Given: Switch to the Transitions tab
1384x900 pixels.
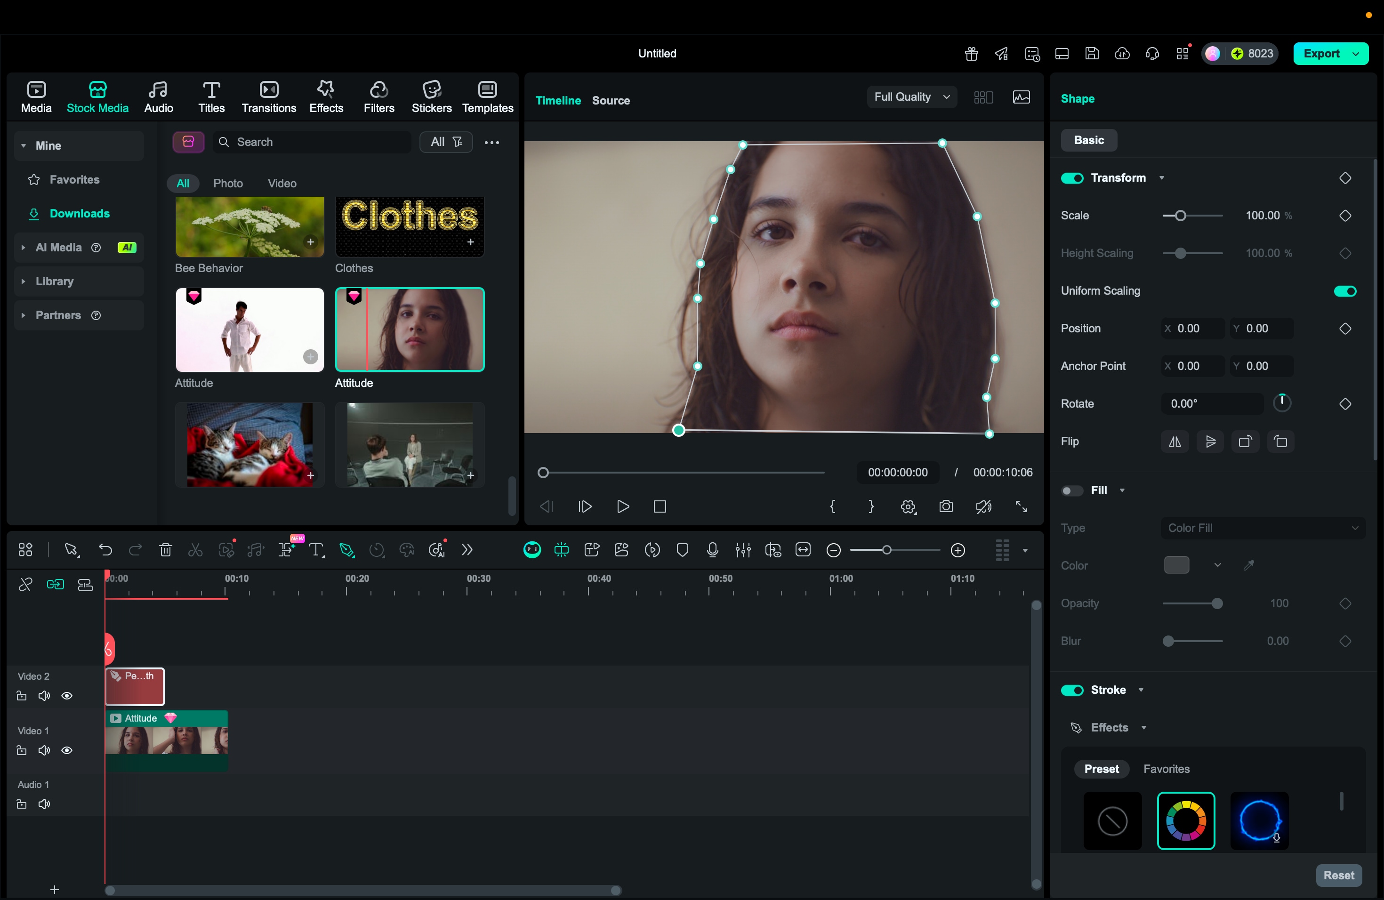Looking at the screenshot, I should point(269,97).
